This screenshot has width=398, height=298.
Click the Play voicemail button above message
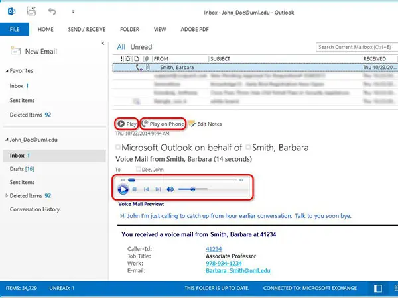[127, 124]
